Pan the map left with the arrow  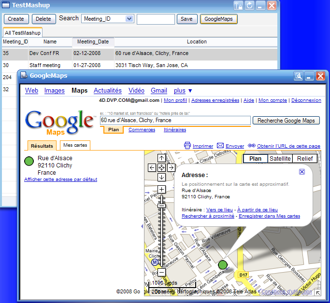152,168
